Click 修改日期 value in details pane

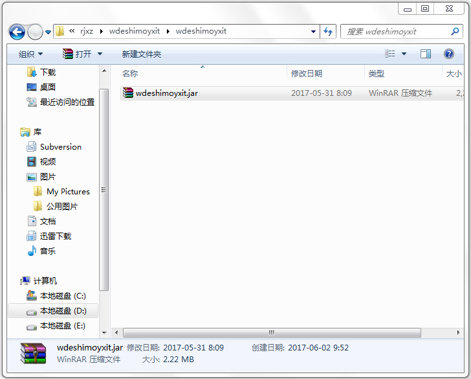(x=193, y=348)
